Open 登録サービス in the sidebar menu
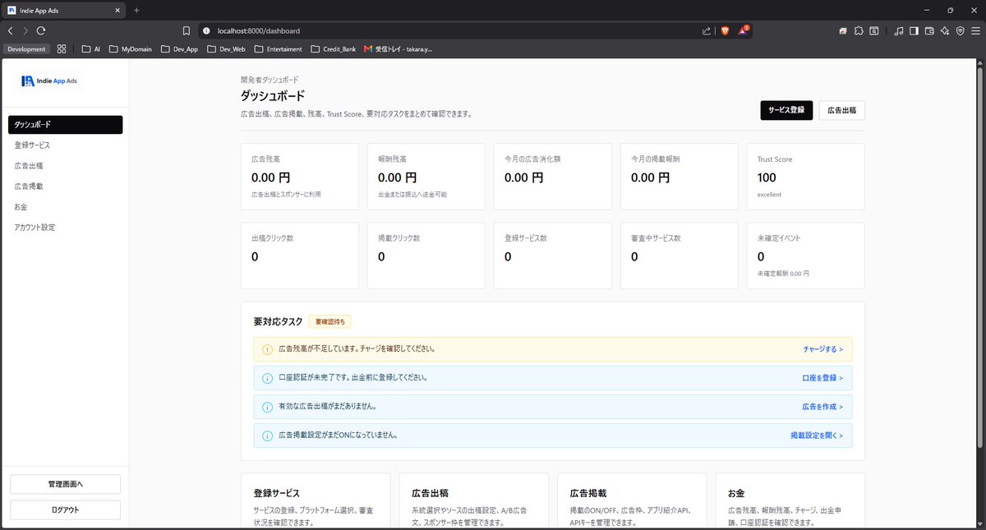986x530 pixels. tap(66, 145)
